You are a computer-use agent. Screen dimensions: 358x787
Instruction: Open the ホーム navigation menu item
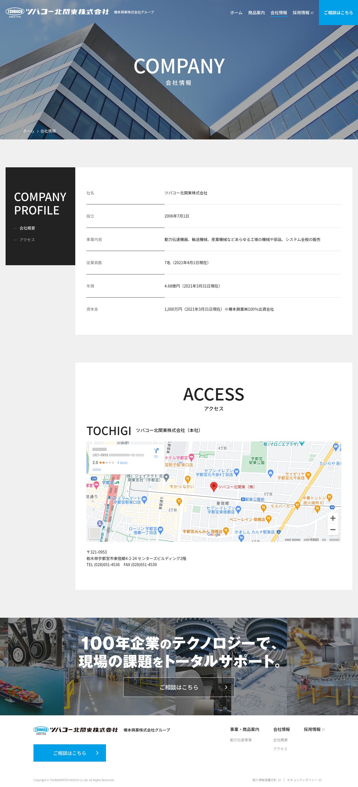point(236,13)
